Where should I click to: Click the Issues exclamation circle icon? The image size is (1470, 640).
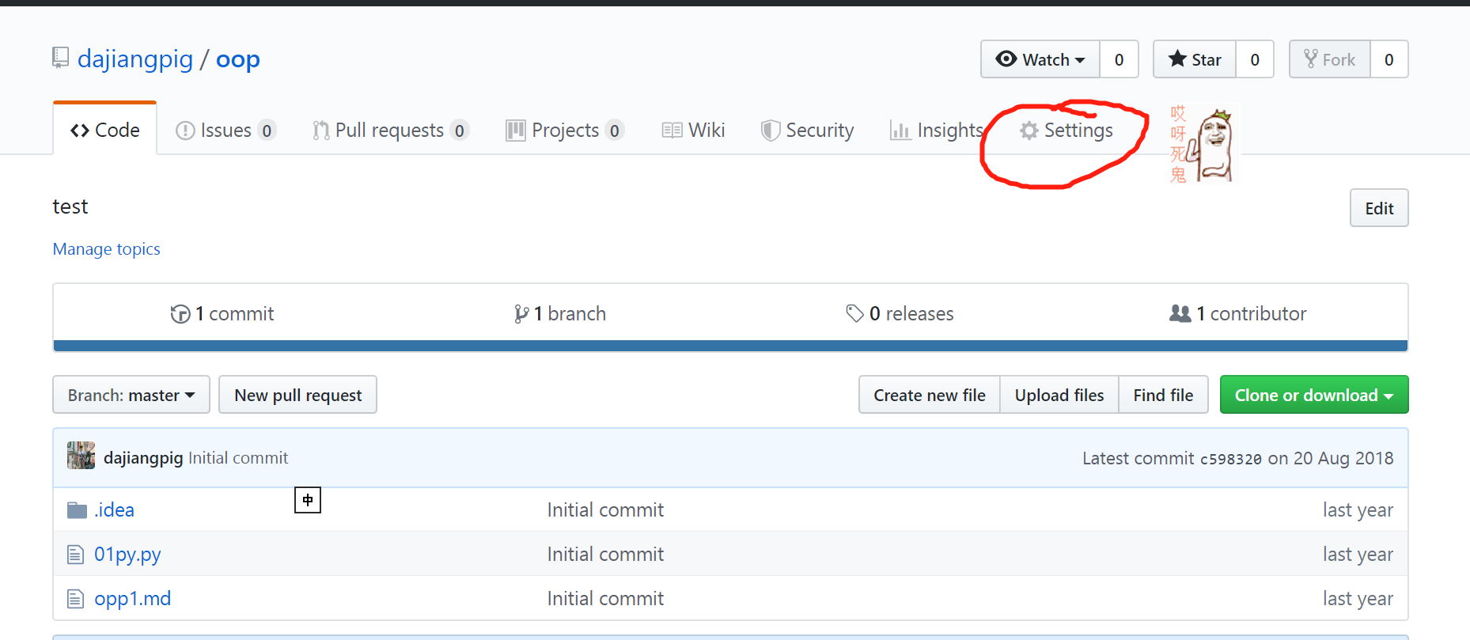pyautogui.click(x=185, y=131)
